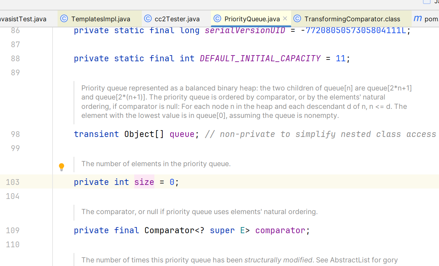This screenshot has width=439, height=266.
Task: Click the yellow lightbulb intention icon
Action: coord(62,167)
